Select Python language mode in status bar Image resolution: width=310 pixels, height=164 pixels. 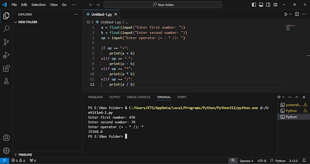pyautogui.click(x=280, y=161)
